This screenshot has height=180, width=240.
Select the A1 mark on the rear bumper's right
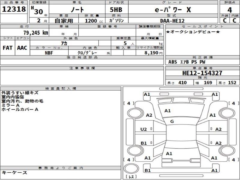pyautogui.click(x=214, y=170)
